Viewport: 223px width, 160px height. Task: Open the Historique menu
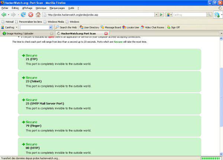point(41,8)
